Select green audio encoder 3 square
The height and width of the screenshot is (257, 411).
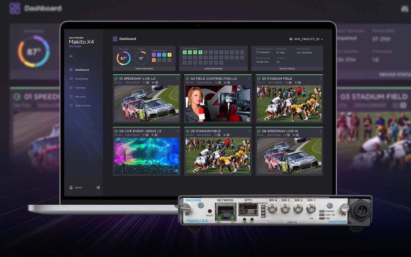pyautogui.click(x=200, y=52)
